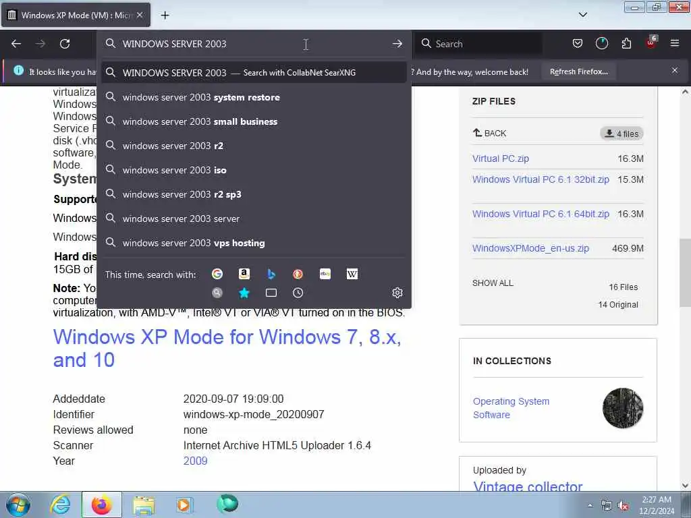Open a new browser tab
The image size is (691, 518).
(x=165, y=16)
